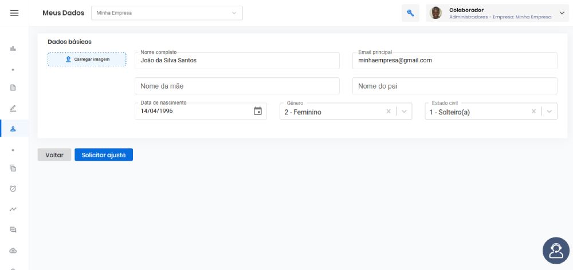This screenshot has width=573, height=270.
Task: Click the cloud upload sidebar icon
Action: (13, 251)
